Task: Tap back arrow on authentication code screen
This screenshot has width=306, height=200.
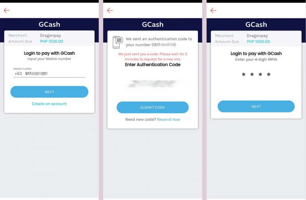Action: 110,10
